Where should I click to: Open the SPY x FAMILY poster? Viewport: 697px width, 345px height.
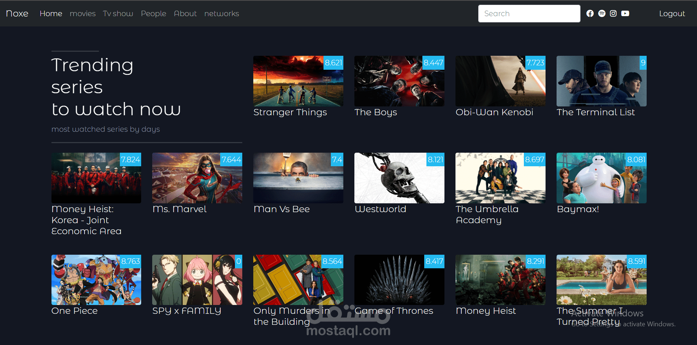coord(197,280)
